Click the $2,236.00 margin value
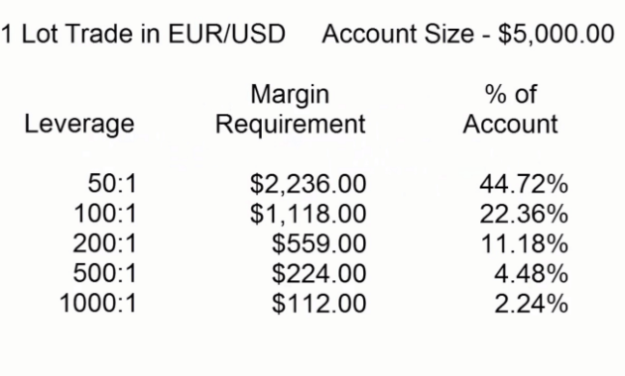625x376 pixels. pos(309,184)
